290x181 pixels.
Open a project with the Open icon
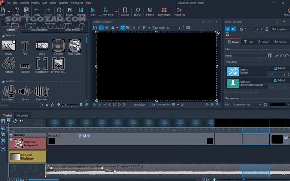click(x=16, y=12)
